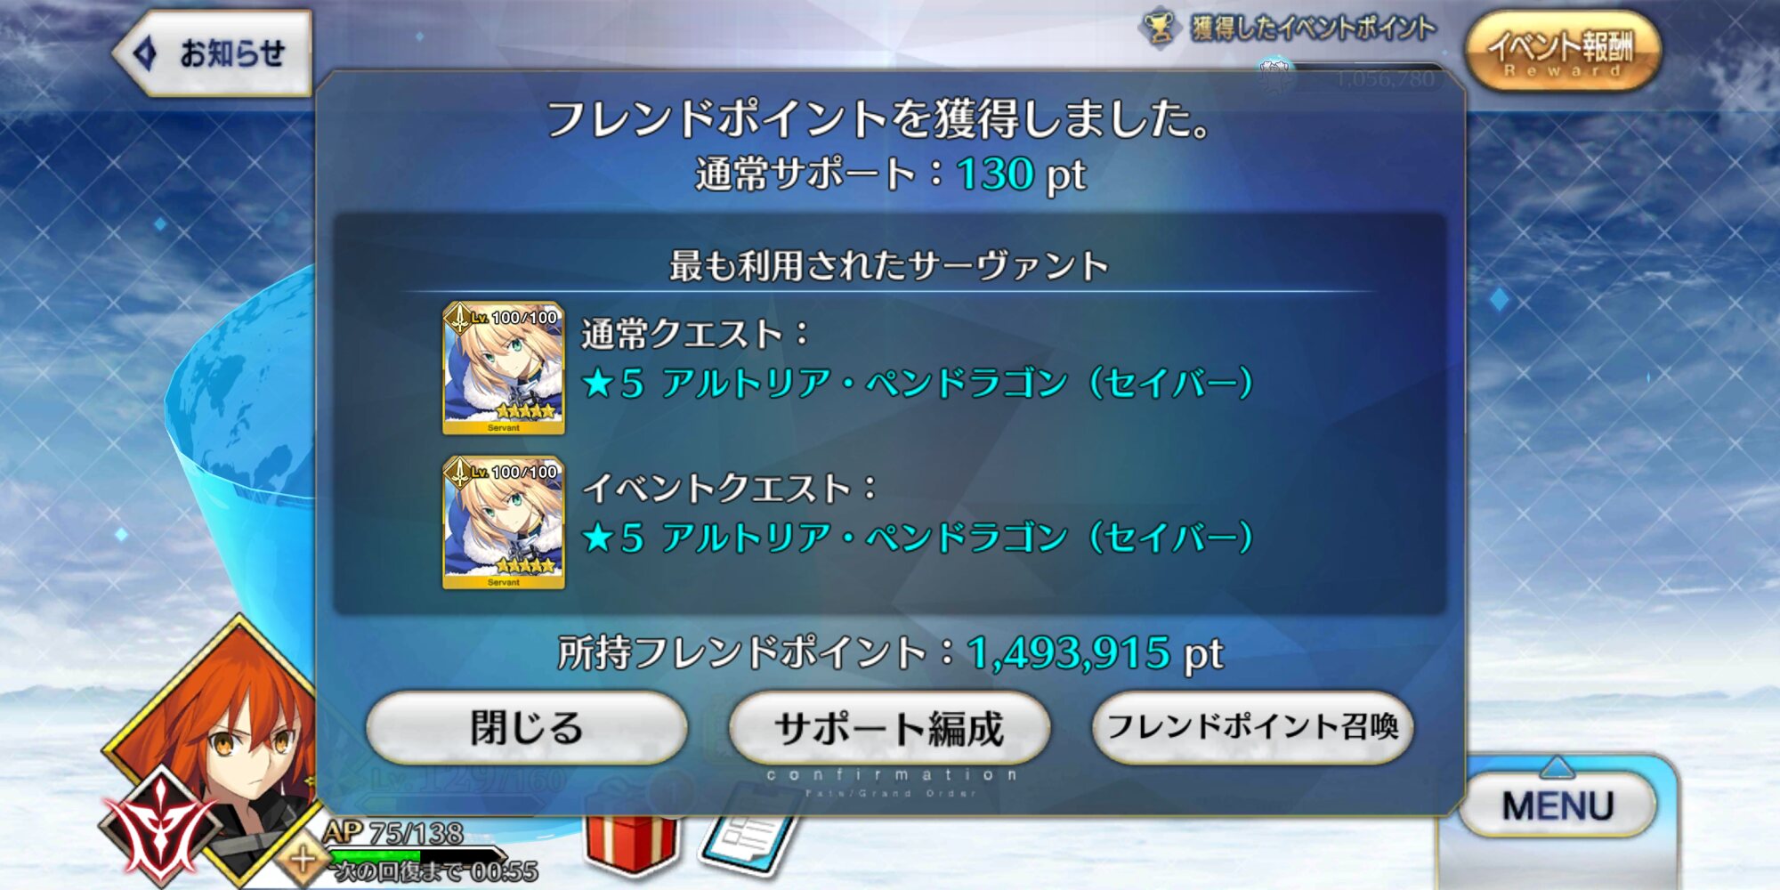Click the 閉じる close button
The width and height of the screenshot is (1780, 890).
coord(526,728)
